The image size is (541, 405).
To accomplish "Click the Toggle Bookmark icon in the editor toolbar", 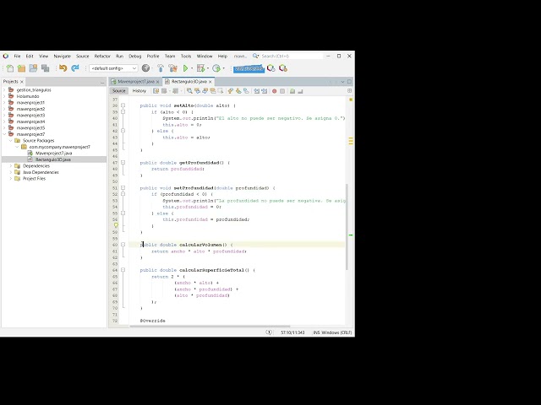I will (x=220, y=91).
